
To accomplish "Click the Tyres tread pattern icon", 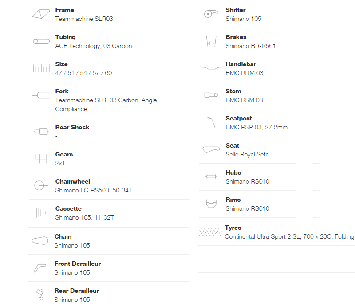I will pos(210,232).
